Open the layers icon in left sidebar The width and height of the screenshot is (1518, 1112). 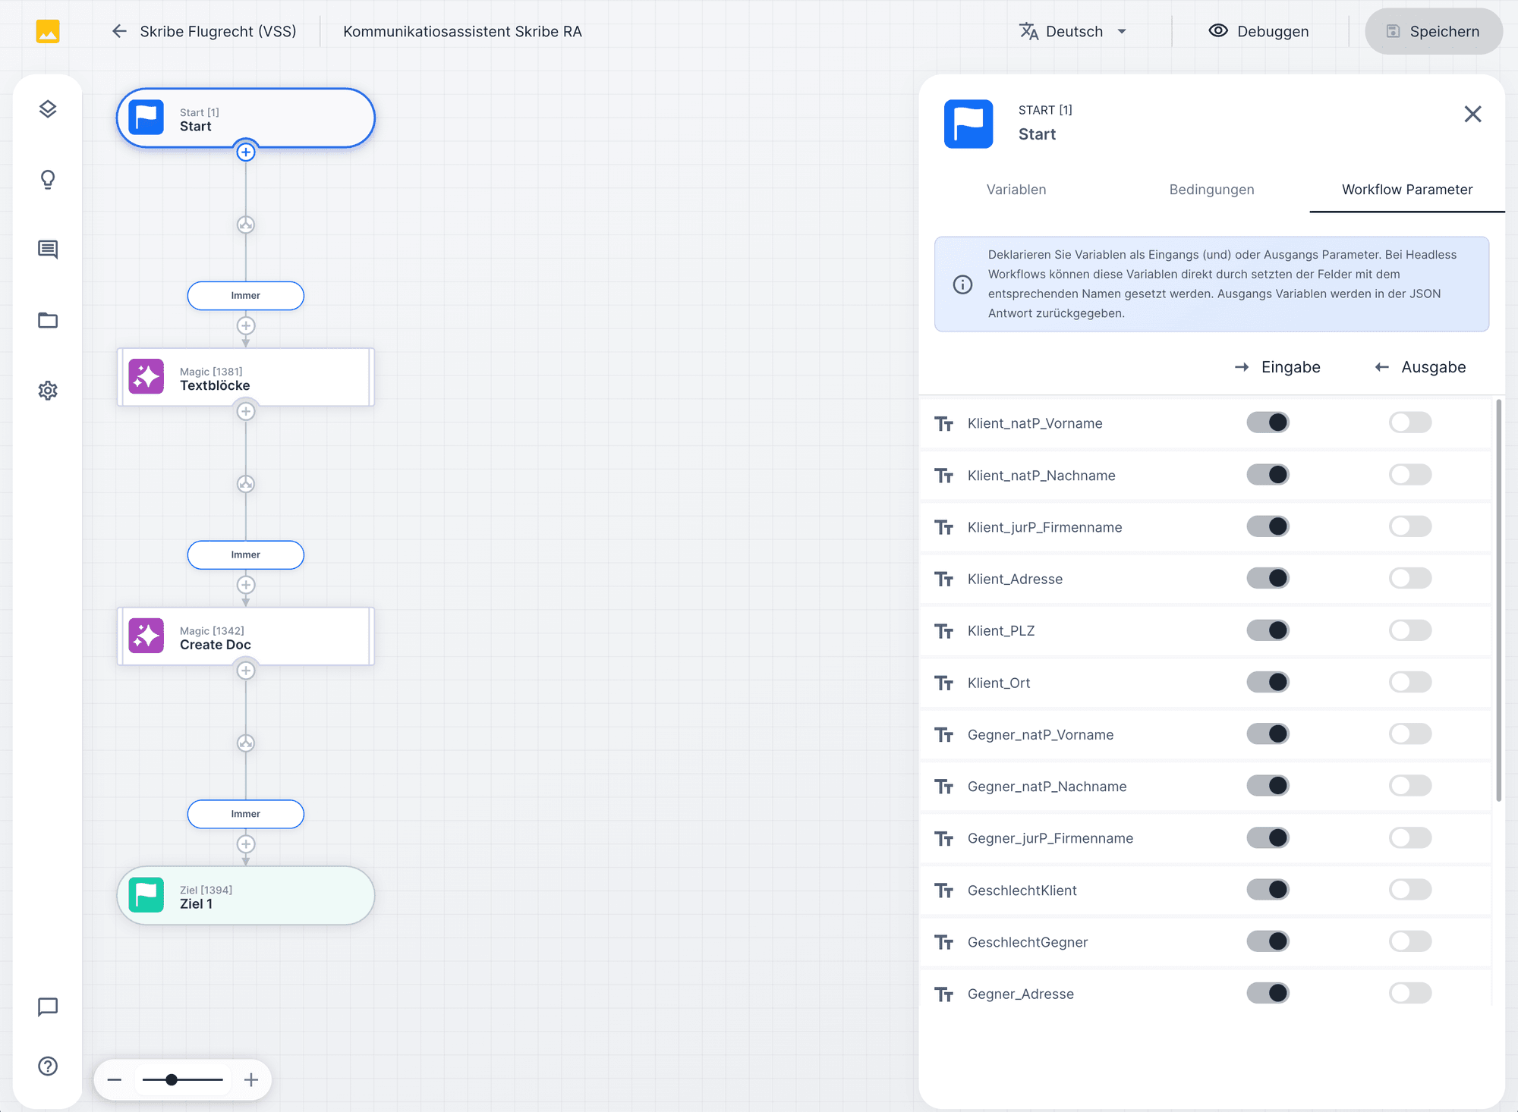pyautogui.click(x=48, y=109)
